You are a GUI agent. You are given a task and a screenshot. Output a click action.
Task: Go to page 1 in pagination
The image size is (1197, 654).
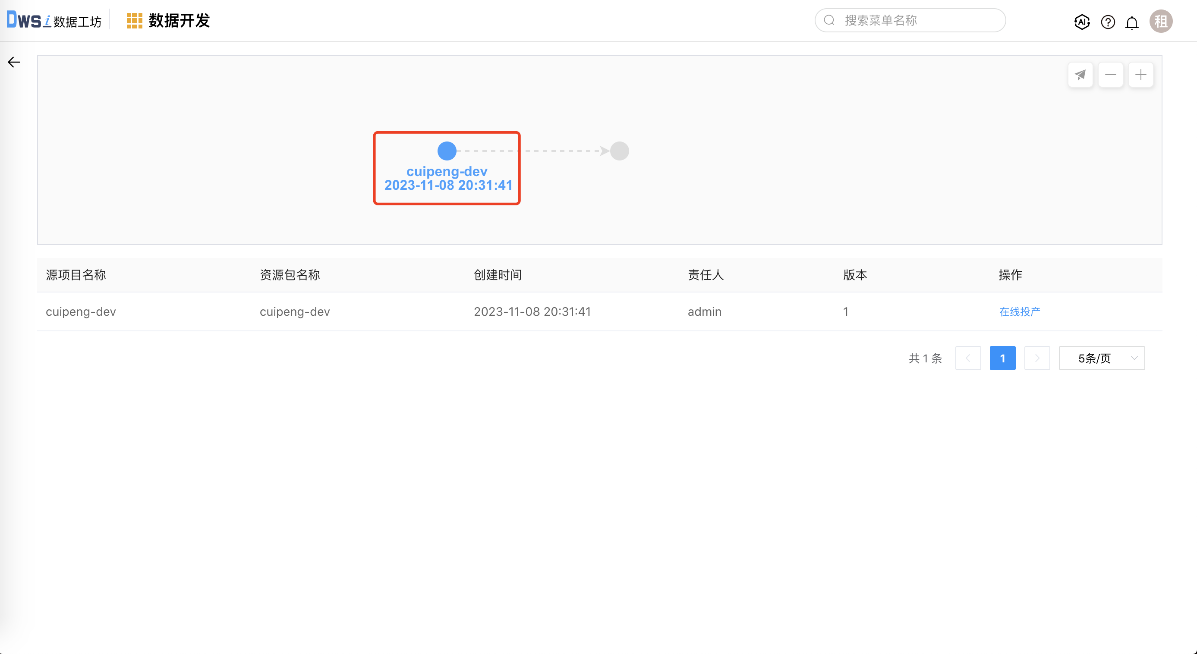[x=1002, y=358]
